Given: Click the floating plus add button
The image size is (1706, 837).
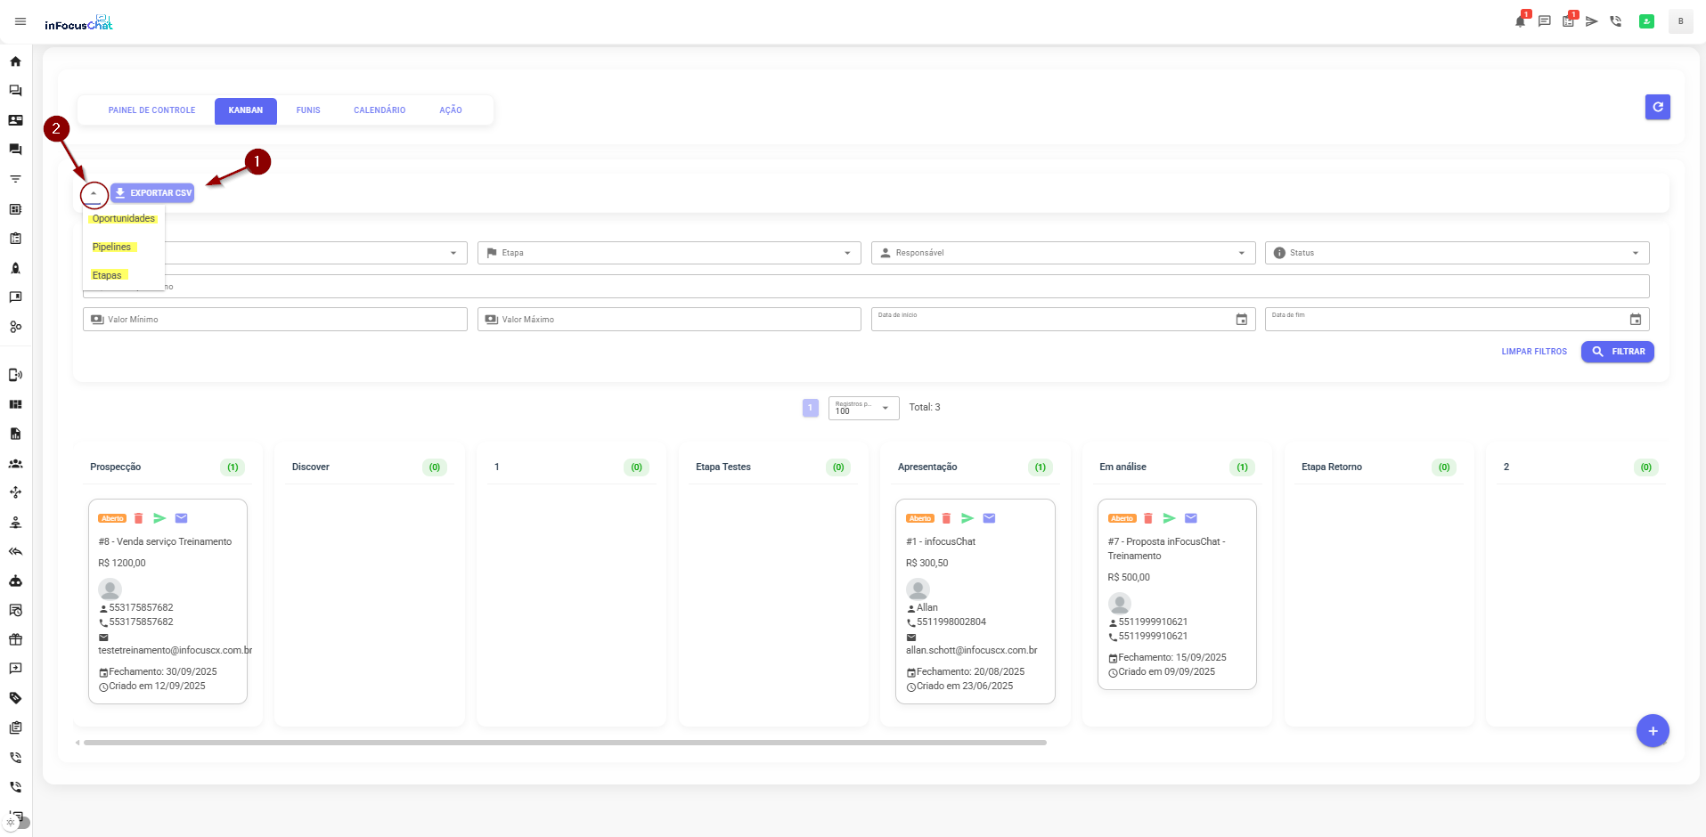Looking at the screenshot, I should tap(1652, 731).
